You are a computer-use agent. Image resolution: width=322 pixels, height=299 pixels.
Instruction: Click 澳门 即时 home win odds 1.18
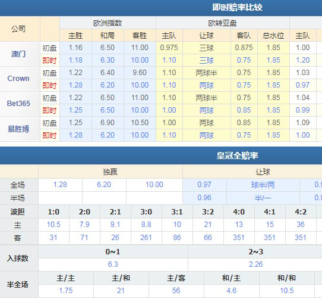click(x=75, y=60)
